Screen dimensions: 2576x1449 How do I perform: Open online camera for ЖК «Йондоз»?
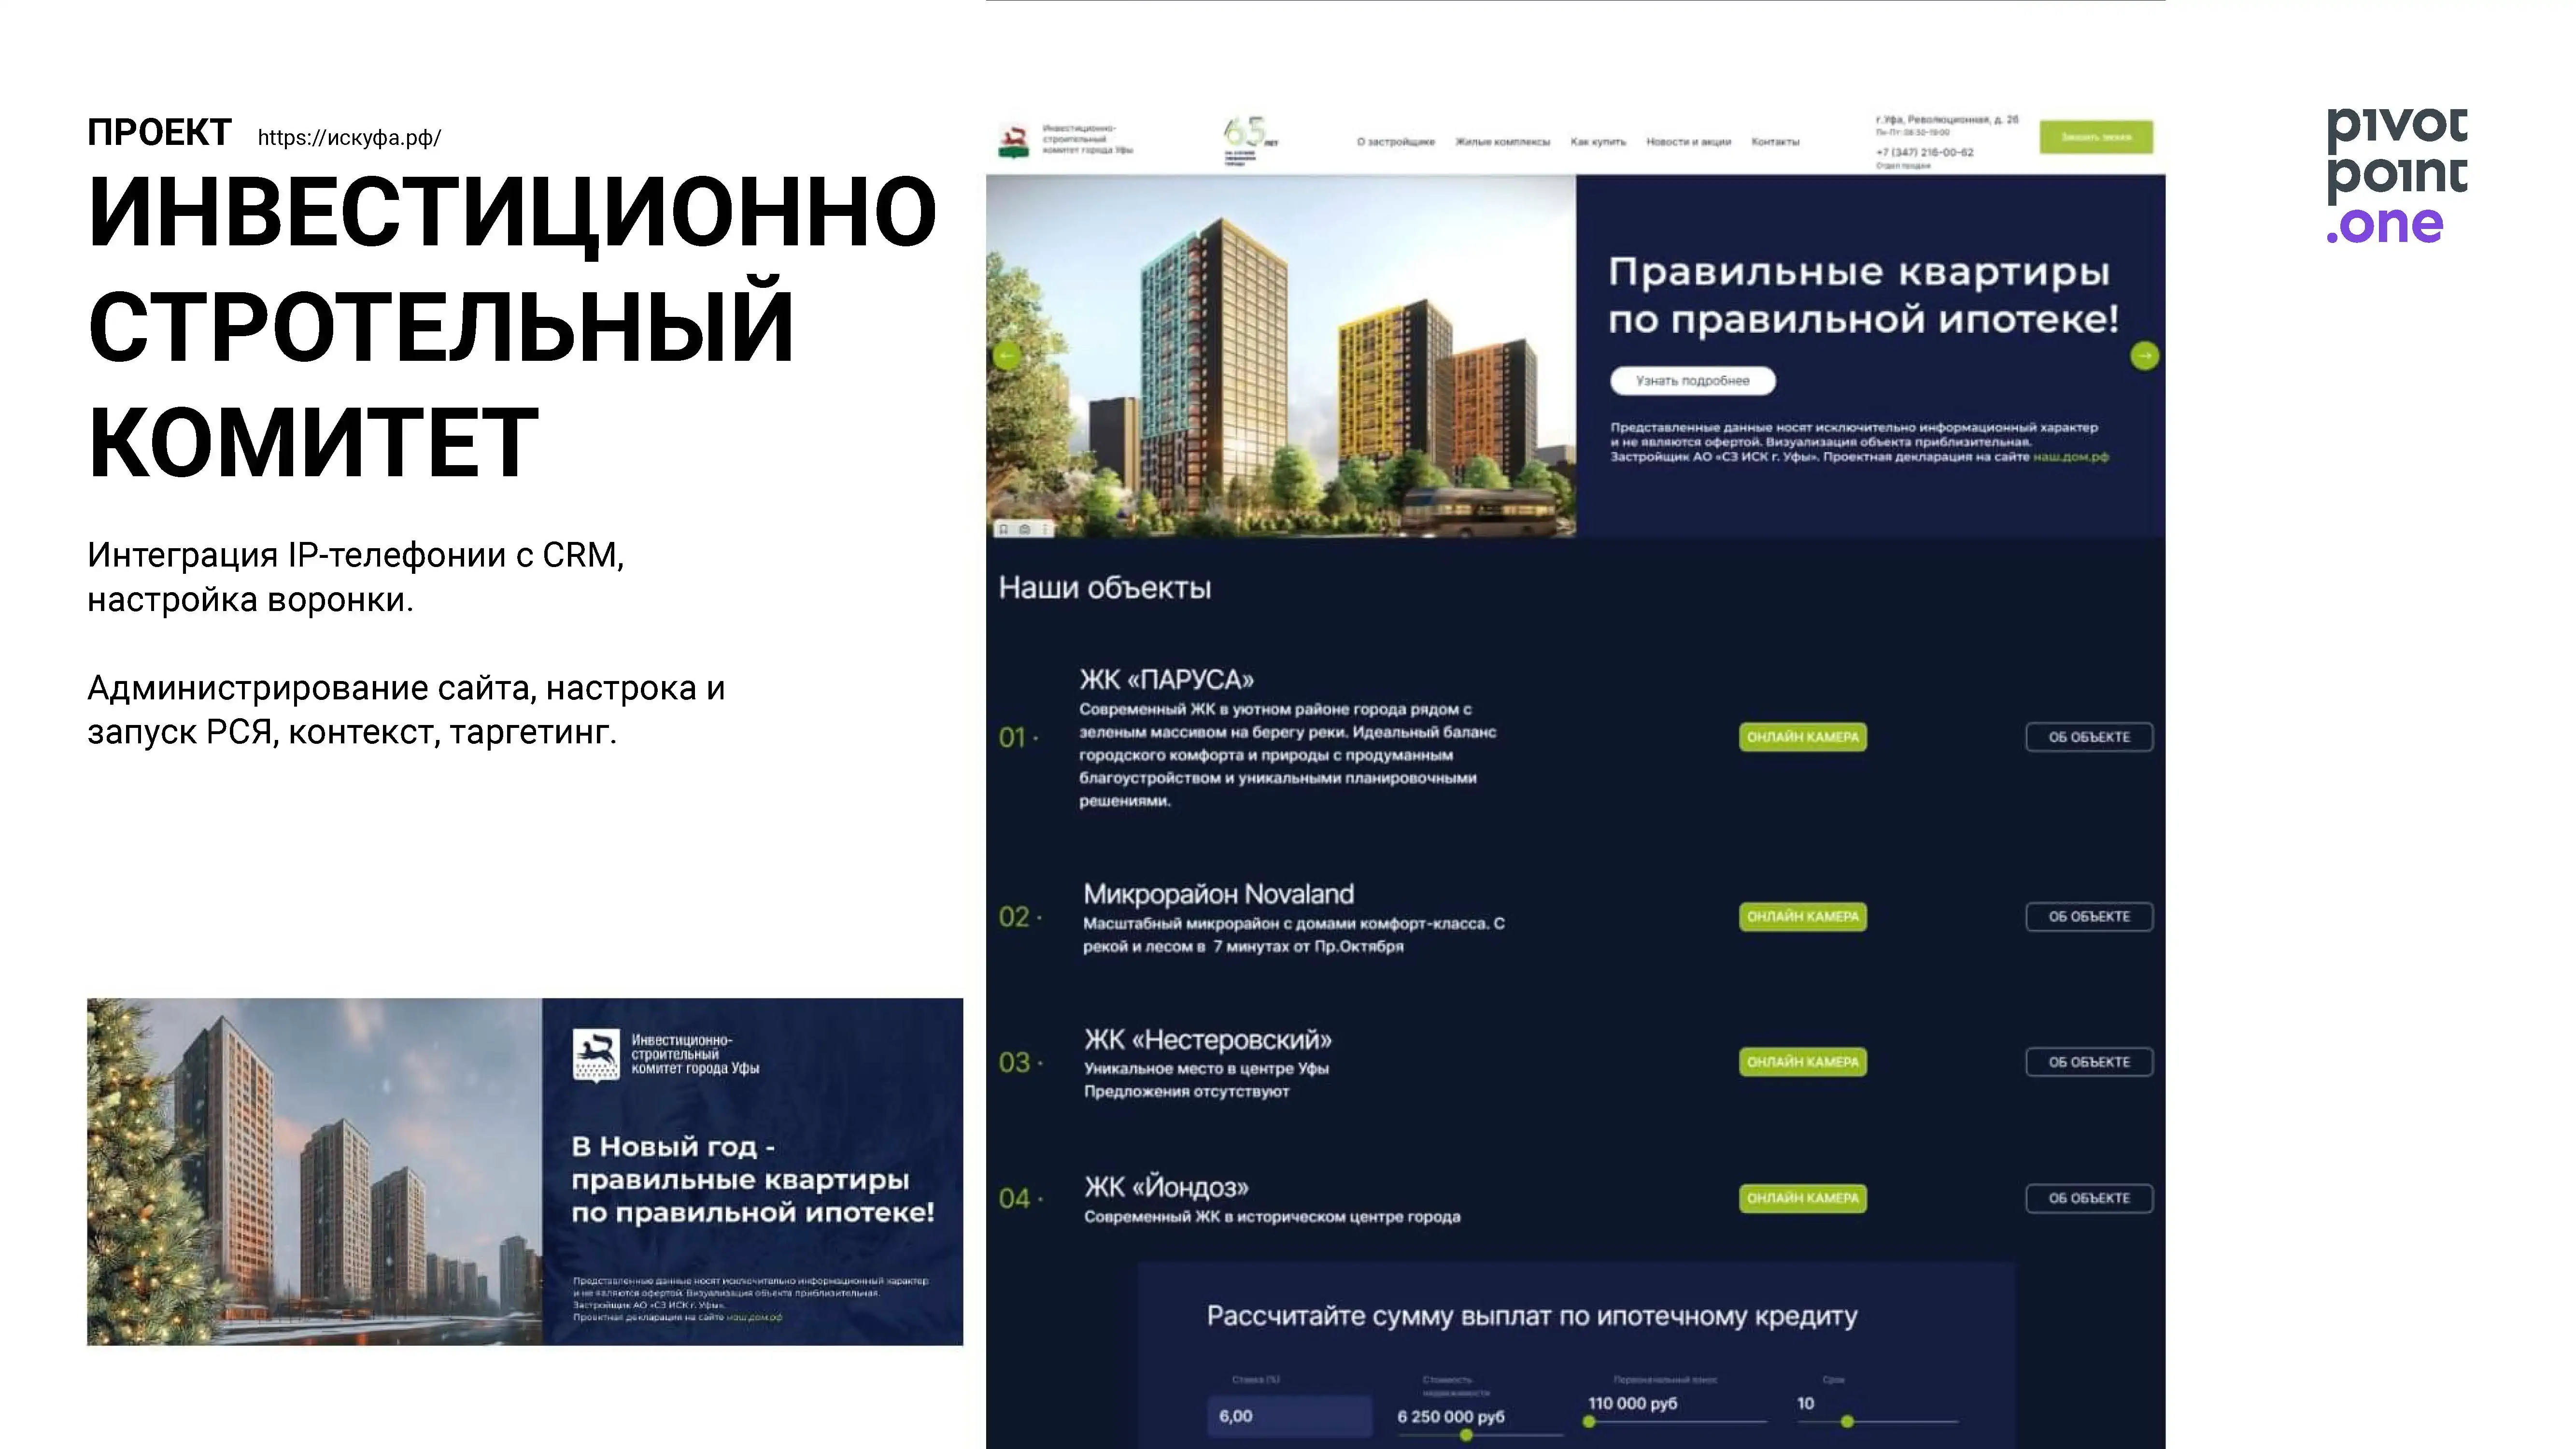[1802, 1198]
